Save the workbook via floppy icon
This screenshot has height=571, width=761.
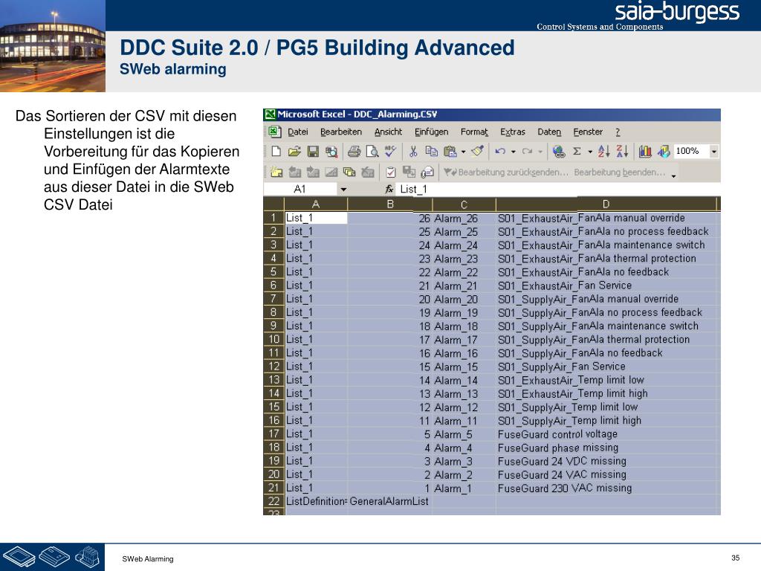[313, 152]
